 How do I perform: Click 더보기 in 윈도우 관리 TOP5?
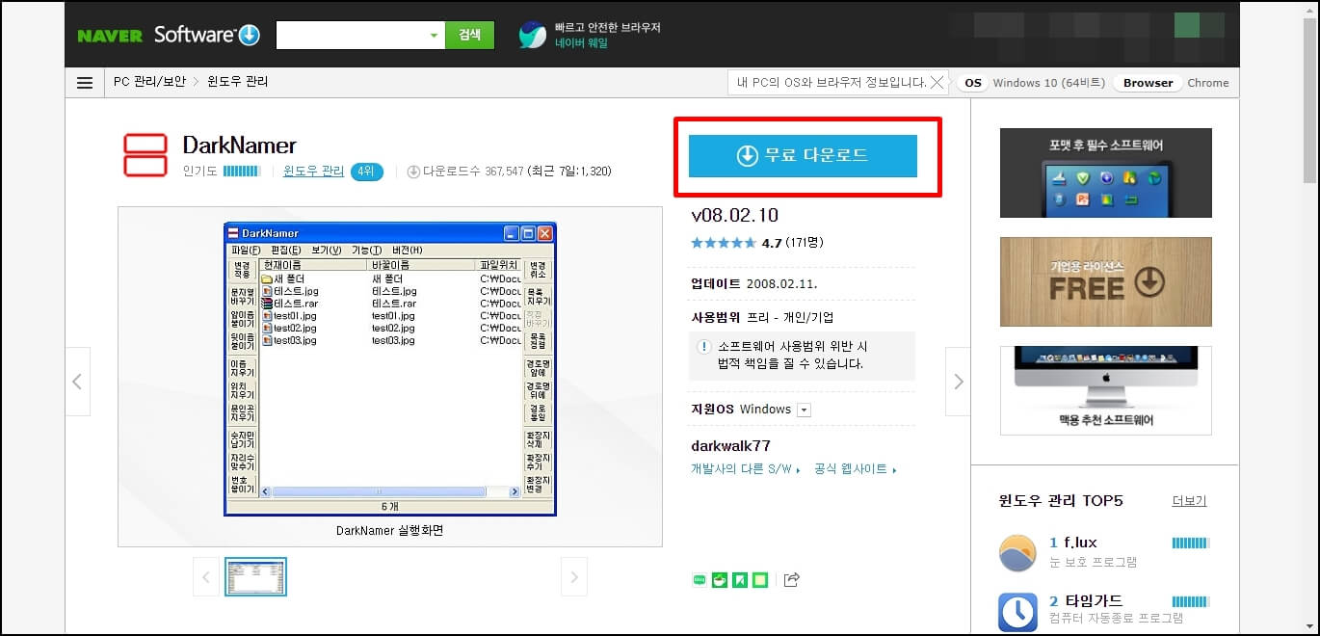(1189, 501)
